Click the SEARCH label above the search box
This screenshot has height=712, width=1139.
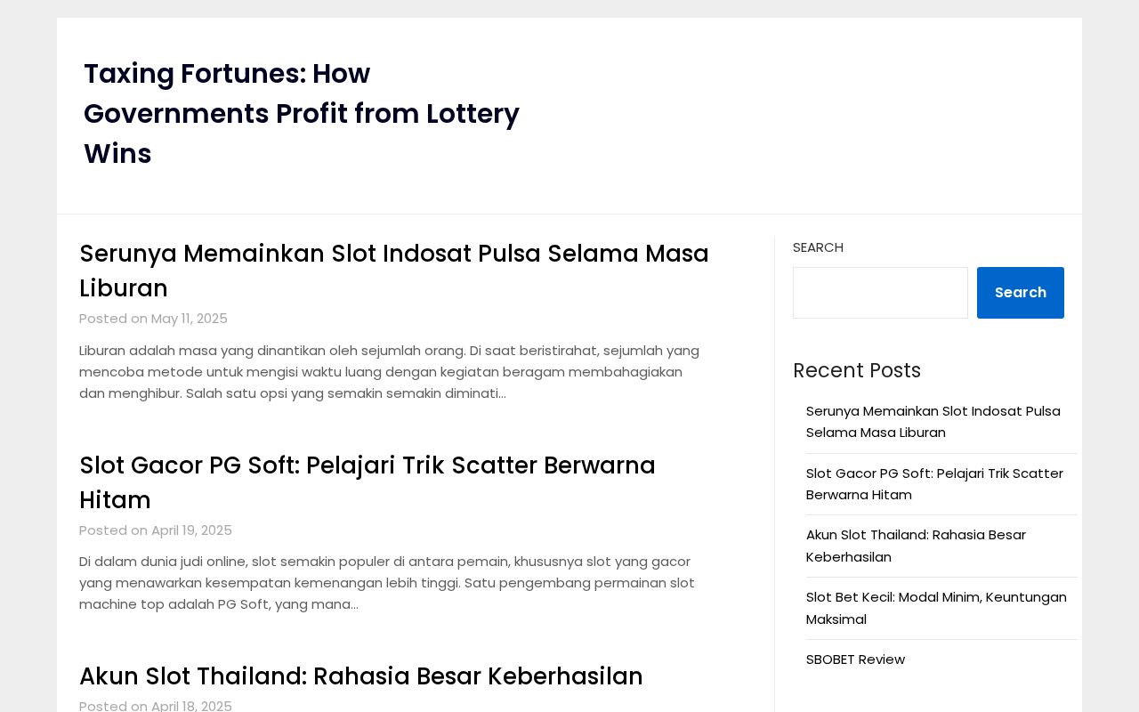point(818,247)
